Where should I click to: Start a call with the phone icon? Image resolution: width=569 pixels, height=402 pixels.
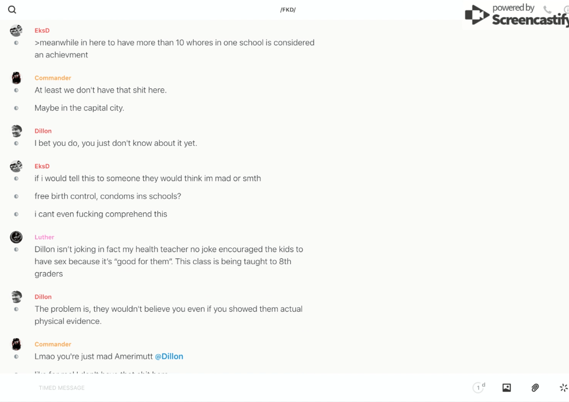[547, 10]
